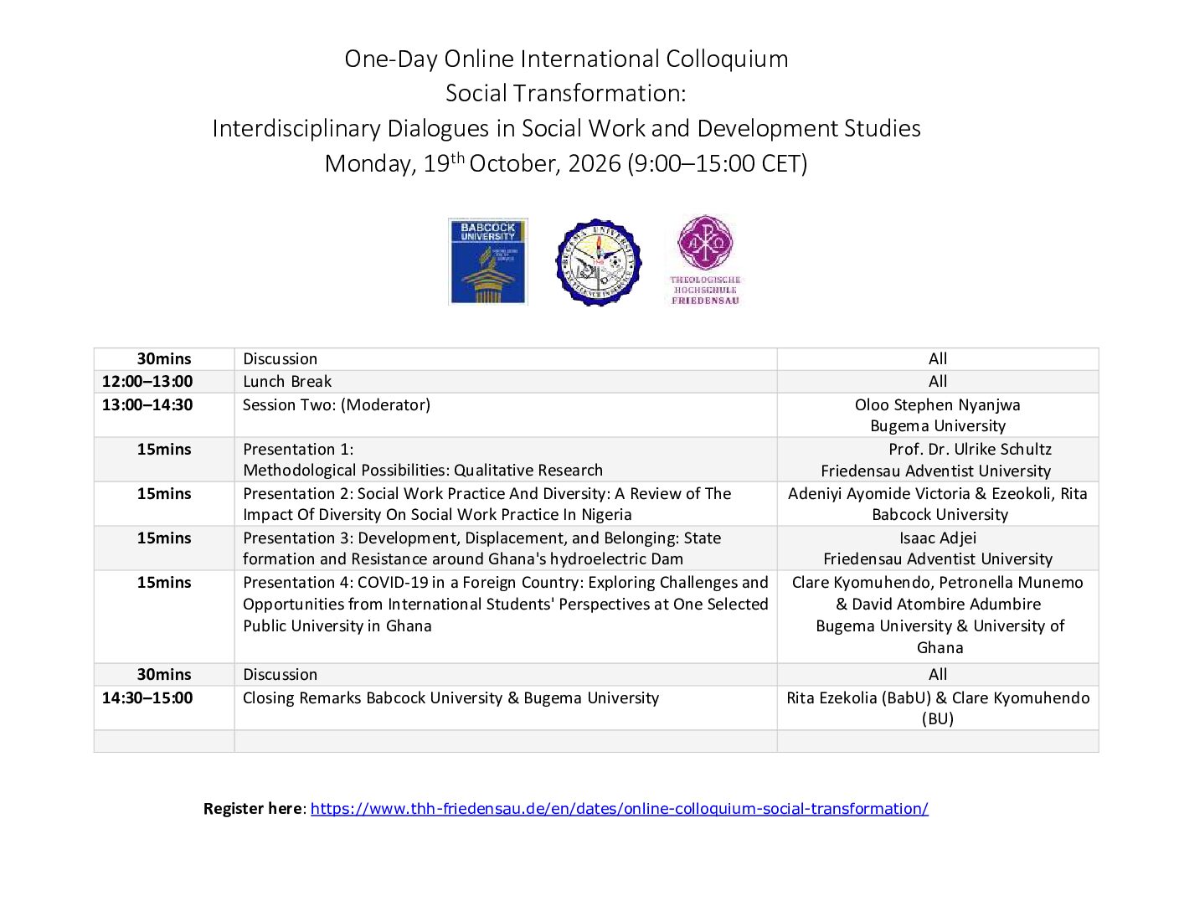This screenshot has height=911, width=1179.
Task: Click the 'Monday, 19th October, 2026' date line
Action: tap(566, 163)
